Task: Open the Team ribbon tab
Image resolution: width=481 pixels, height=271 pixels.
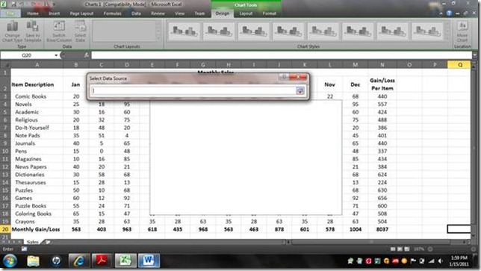Action: coord(199,13)
